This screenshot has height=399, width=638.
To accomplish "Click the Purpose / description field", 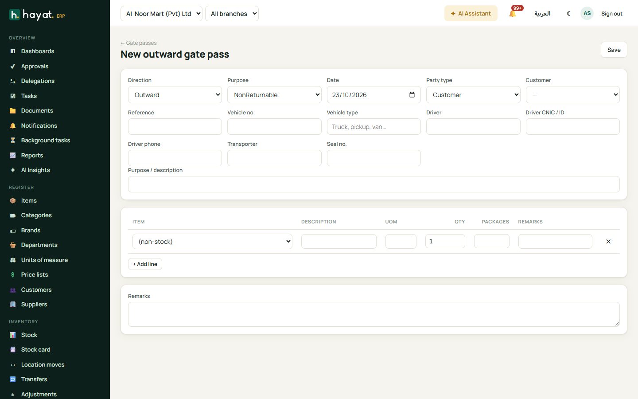I will point(373,184).
